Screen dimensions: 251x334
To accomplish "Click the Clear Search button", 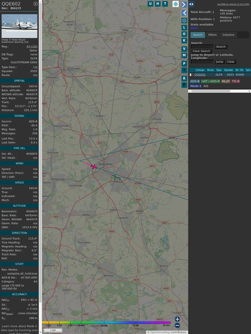I will [202, 51].
